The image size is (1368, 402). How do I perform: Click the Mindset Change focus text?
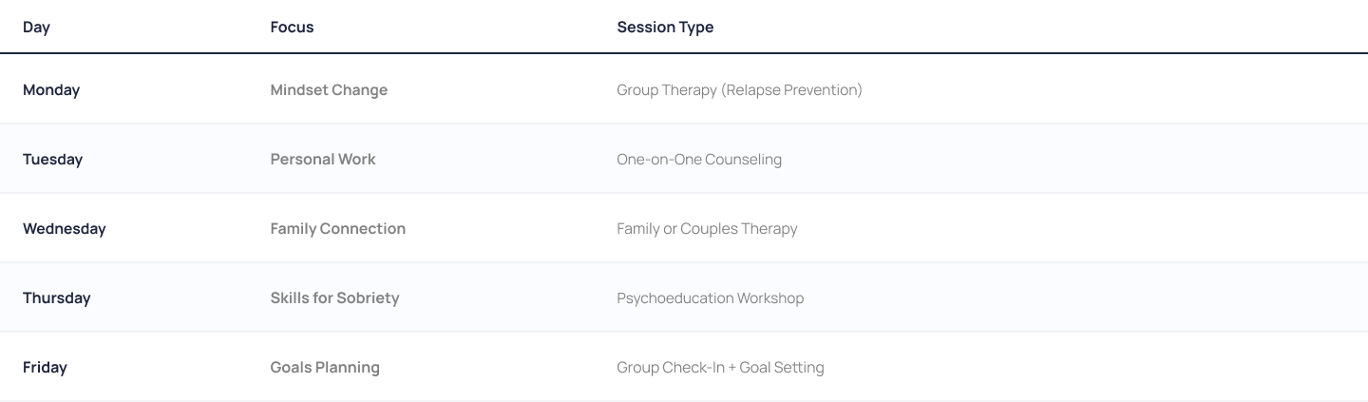(329, 90)
